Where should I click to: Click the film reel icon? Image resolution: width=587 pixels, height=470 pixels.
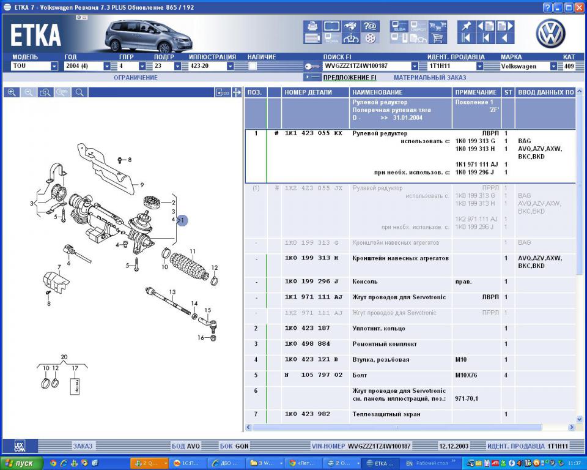(x=370, y=38)
